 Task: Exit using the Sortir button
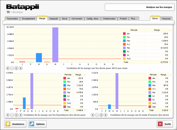point(164,124)
